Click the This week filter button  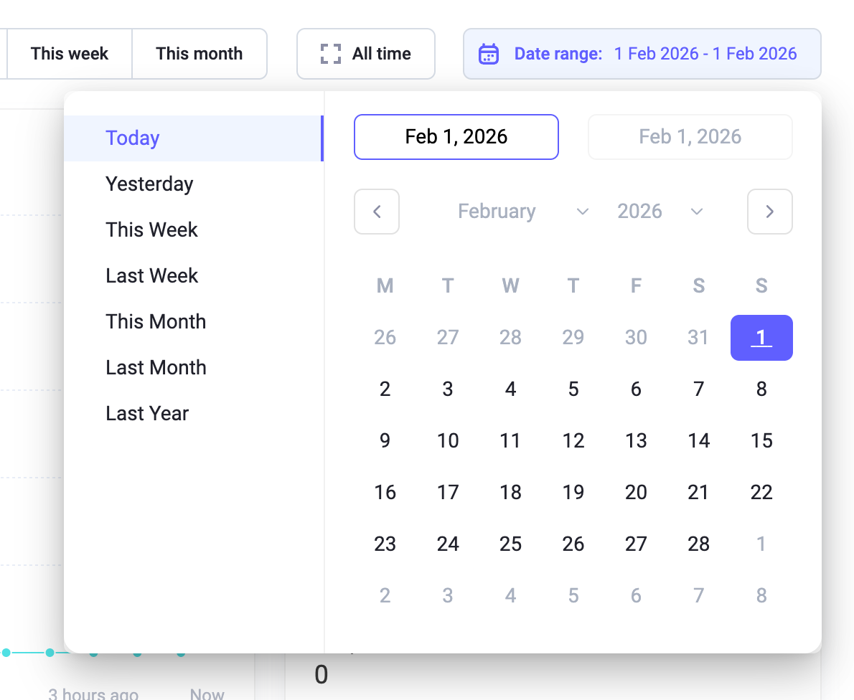(x=70, y=54)
